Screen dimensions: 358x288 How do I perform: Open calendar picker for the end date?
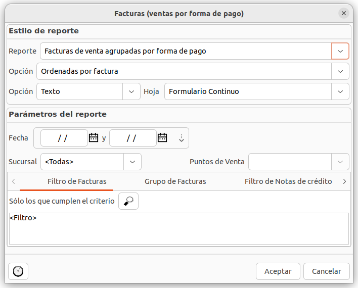(162, 137)
